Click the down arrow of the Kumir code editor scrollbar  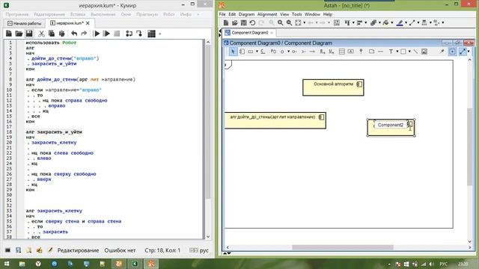208,236
